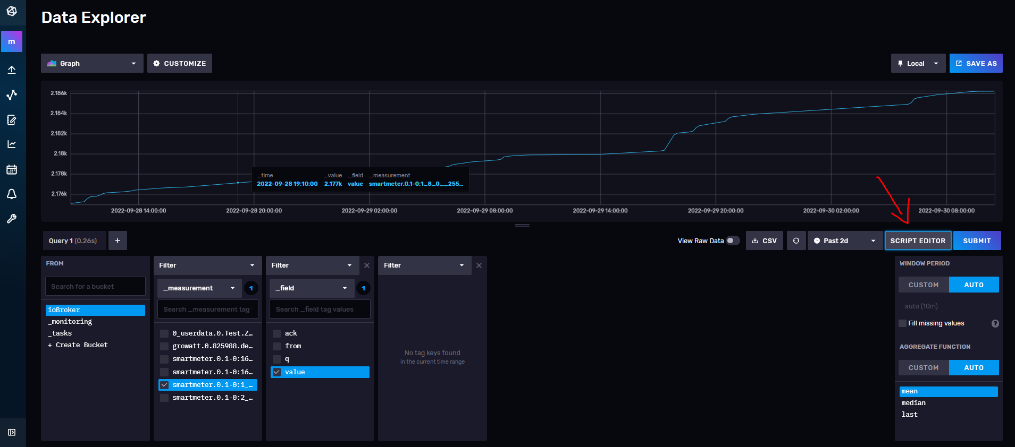
Task: Click the _field selected count badge
Action: click(x=363, y=288)
